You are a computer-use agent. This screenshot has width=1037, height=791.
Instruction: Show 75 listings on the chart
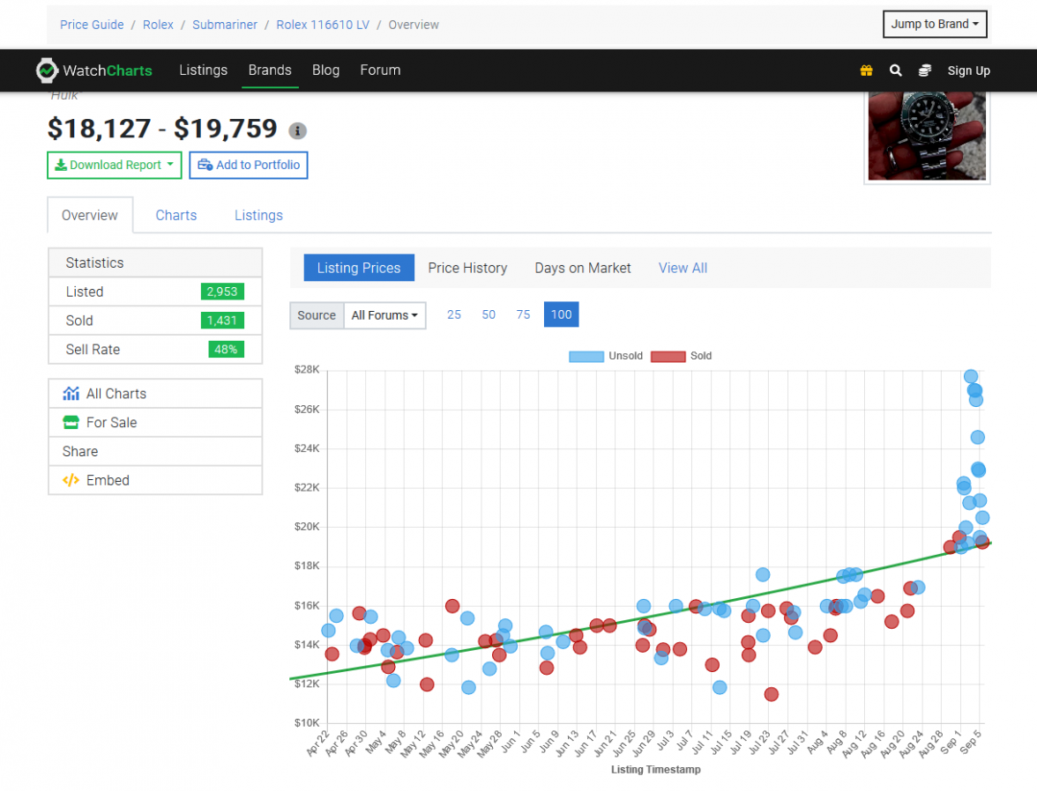(523, 315)
